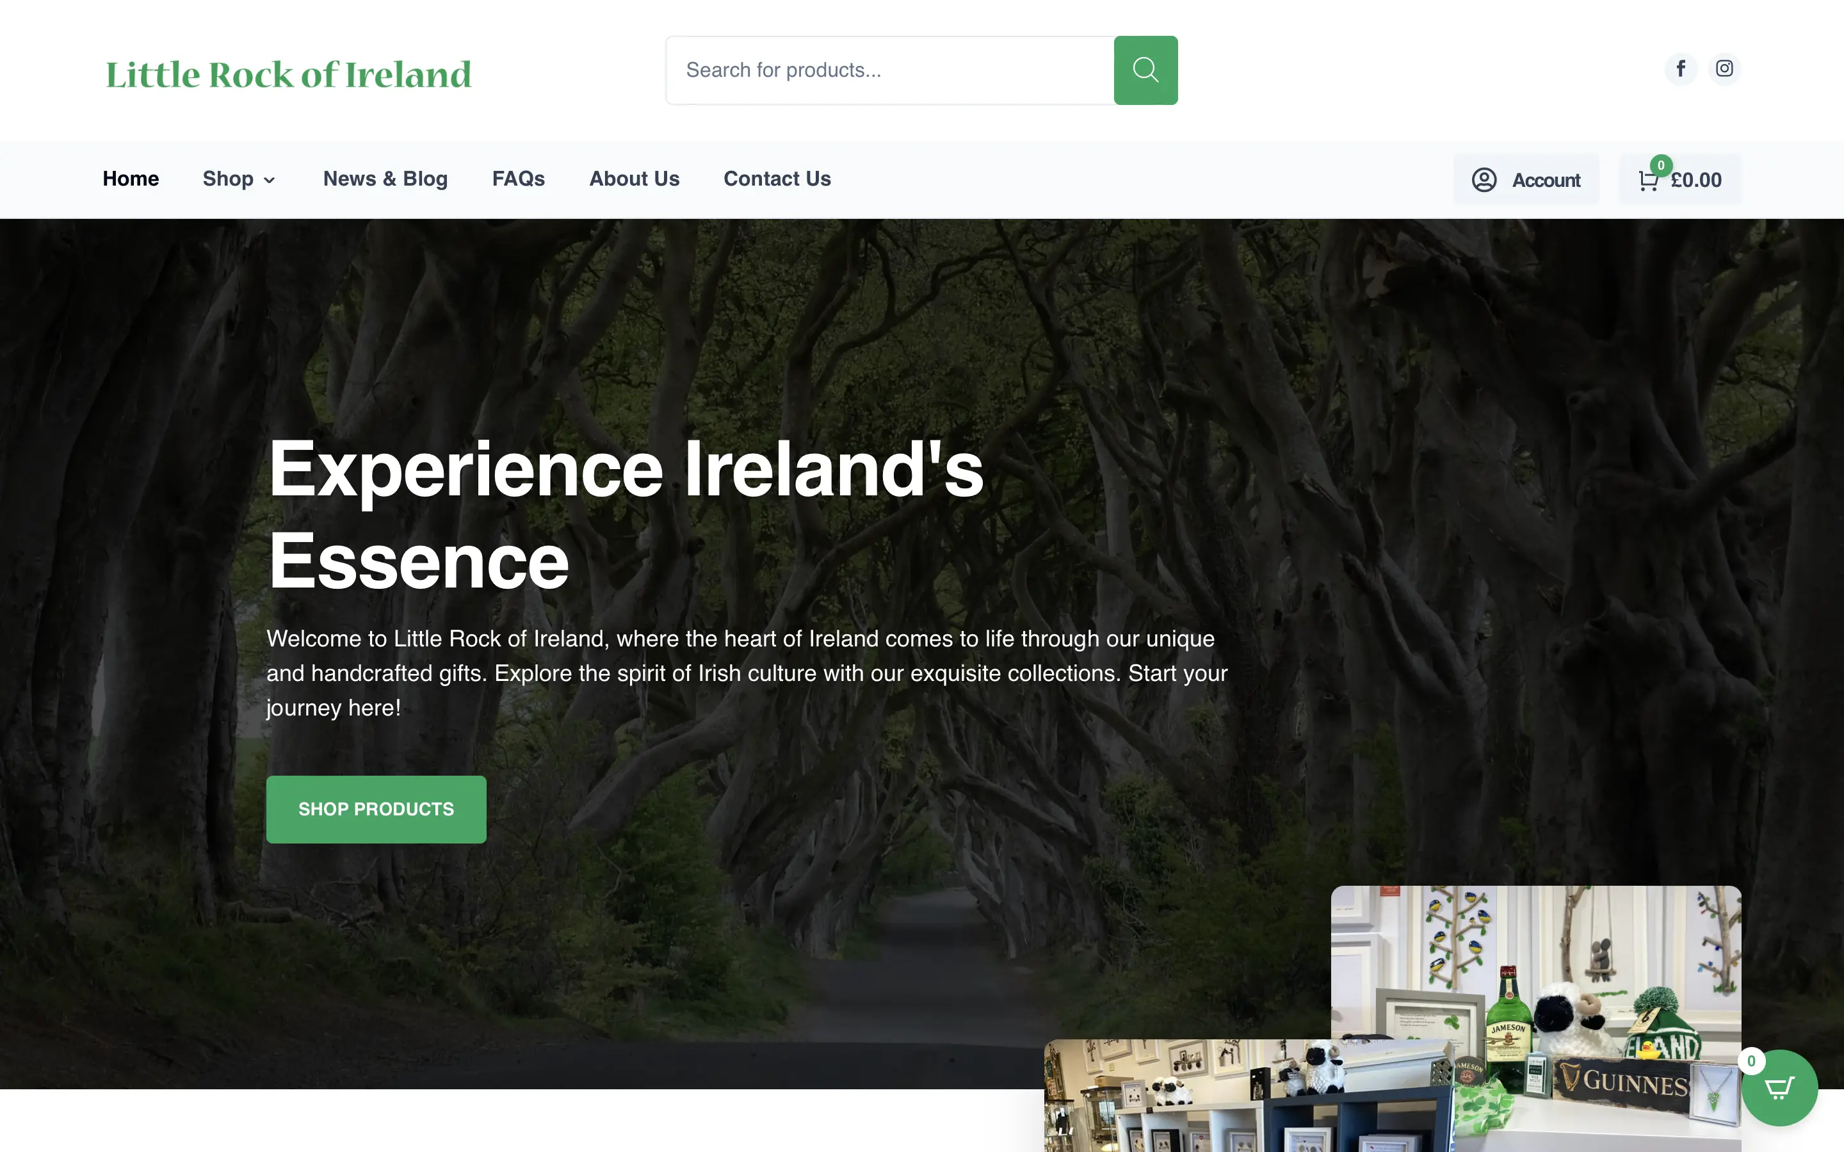1844x1152 pixels.
Task: Select the About Us menu tab
Action: coord(635,179)
